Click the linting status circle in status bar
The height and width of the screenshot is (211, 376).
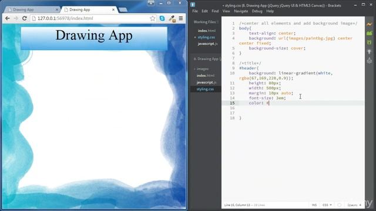340,205
